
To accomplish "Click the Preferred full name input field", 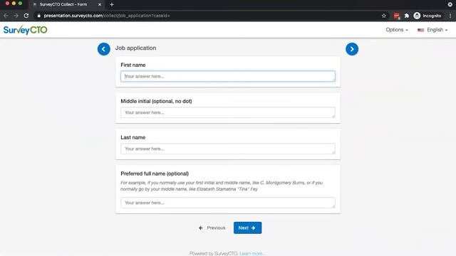I will 228,203.
